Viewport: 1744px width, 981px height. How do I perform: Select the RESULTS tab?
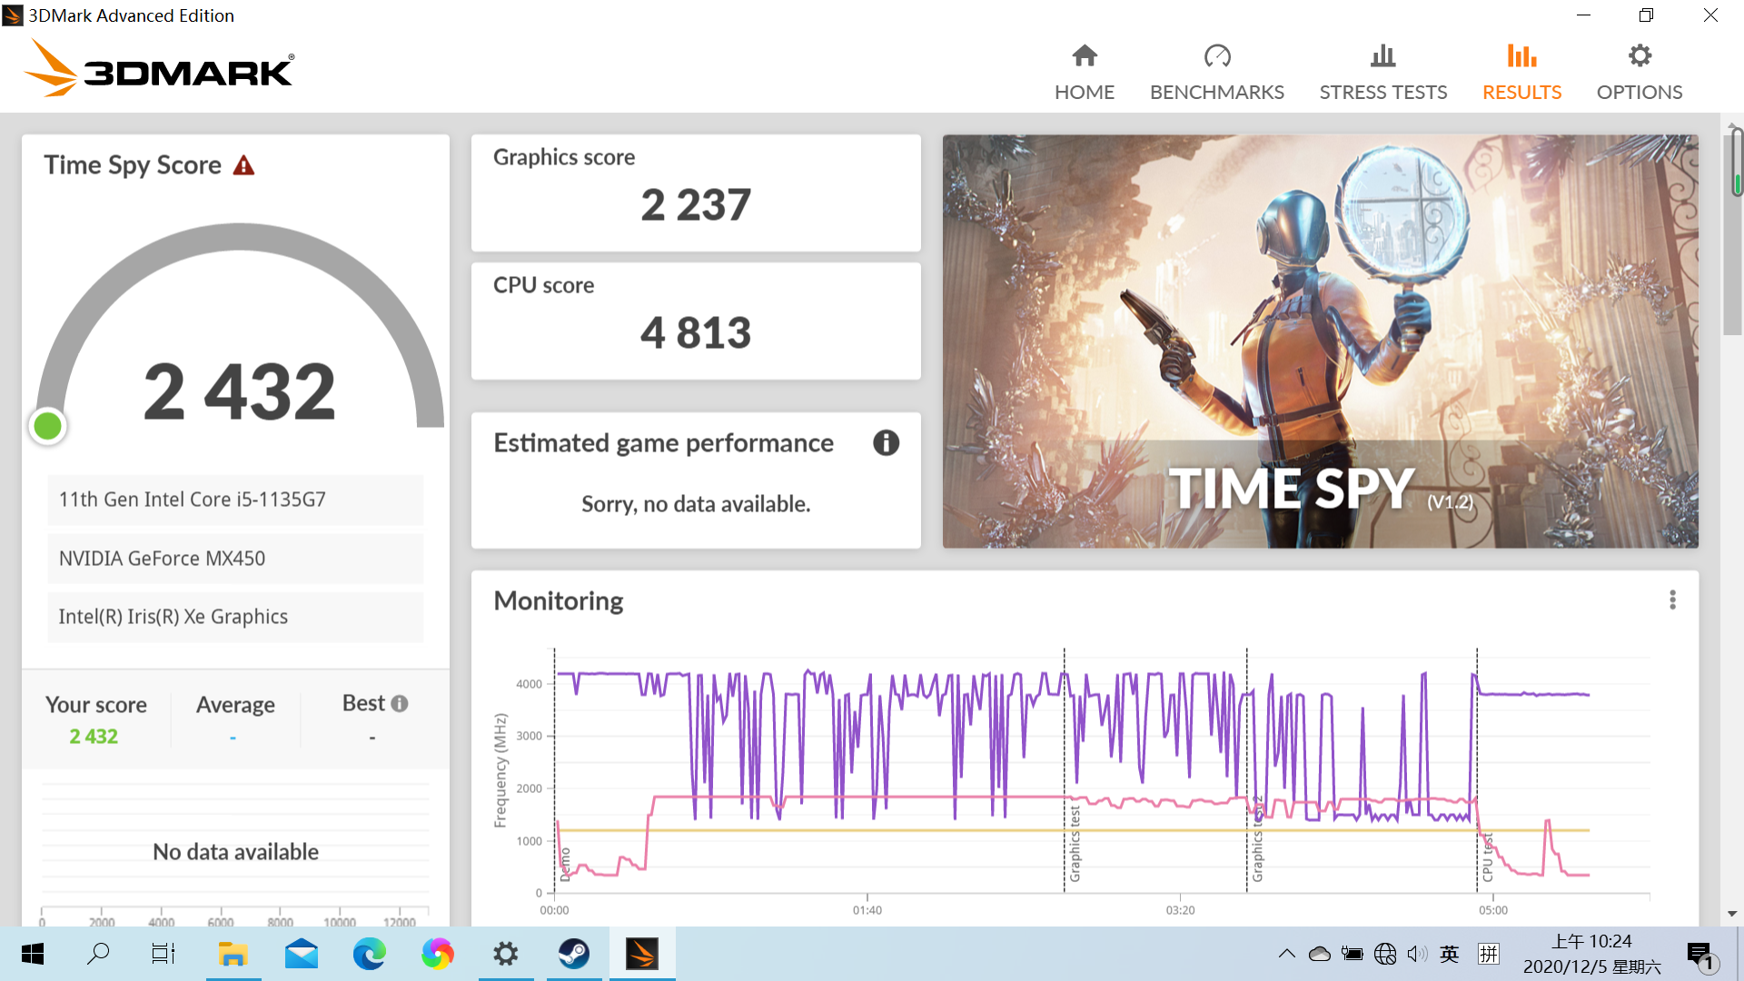[x=1521, y=73]
